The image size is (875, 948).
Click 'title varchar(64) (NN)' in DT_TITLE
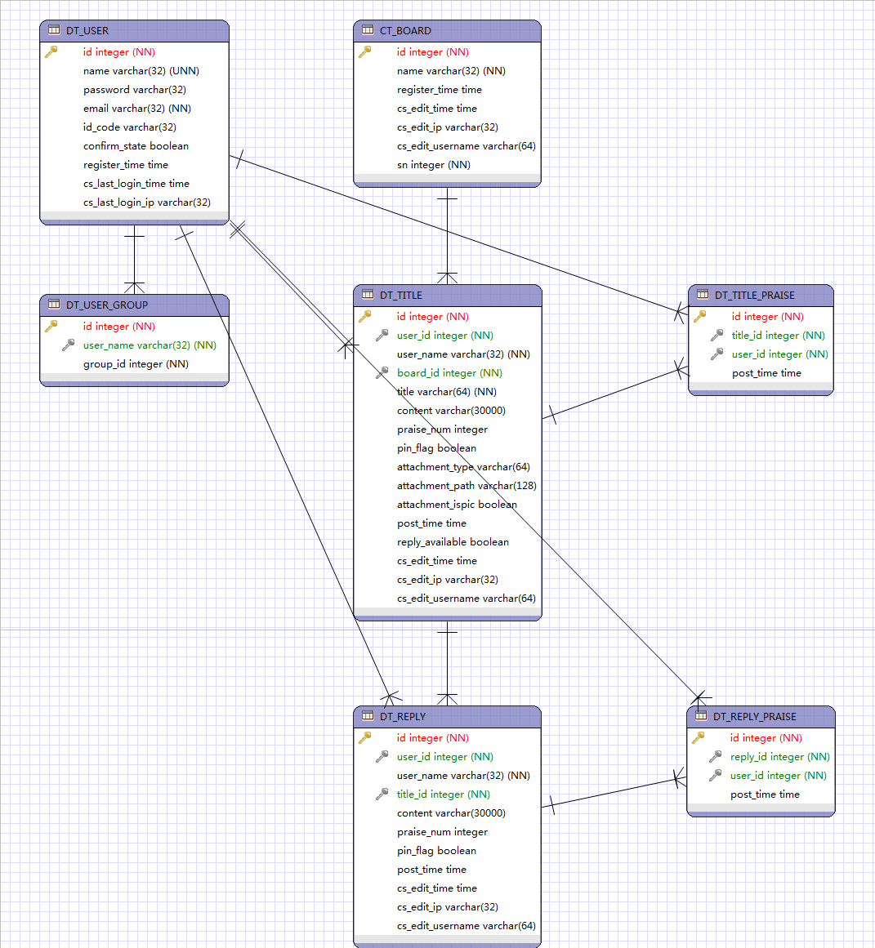[x=447, y=392]
